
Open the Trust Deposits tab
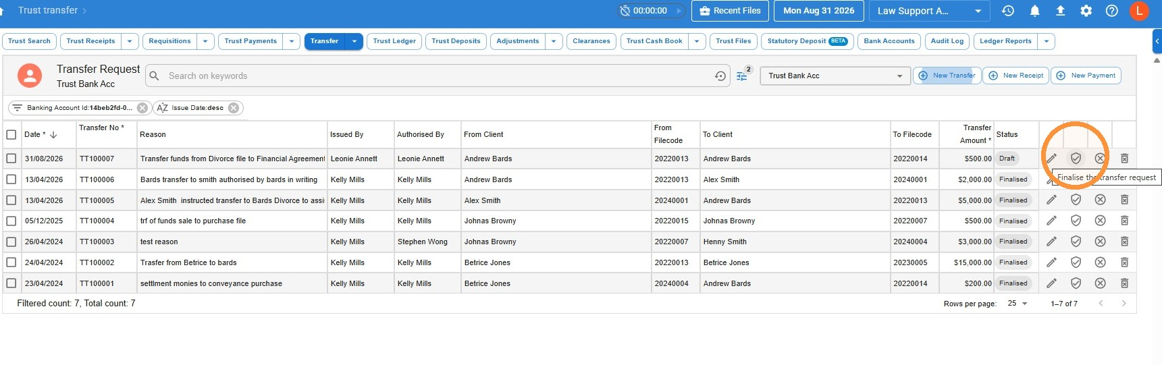[456, 41]
